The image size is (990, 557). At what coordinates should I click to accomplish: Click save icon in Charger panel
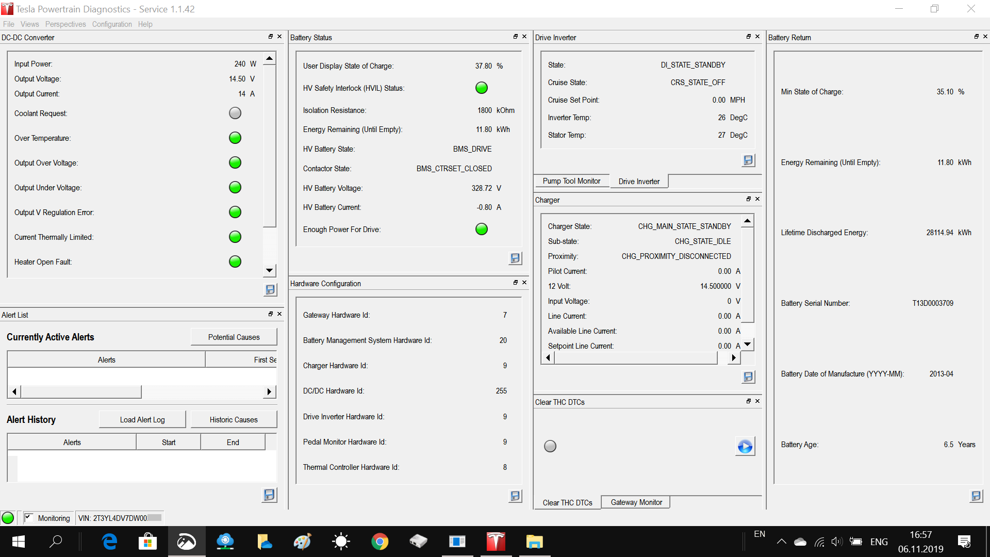point(748,377)
